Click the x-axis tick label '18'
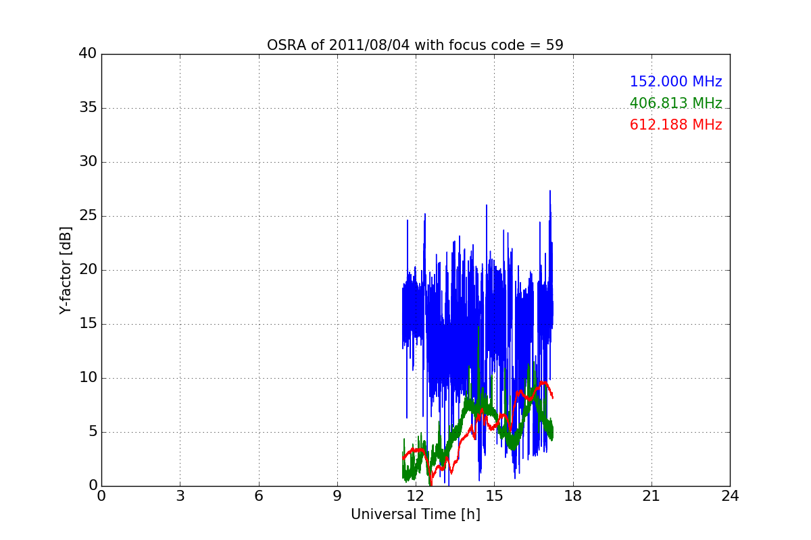 coord(572,496)
